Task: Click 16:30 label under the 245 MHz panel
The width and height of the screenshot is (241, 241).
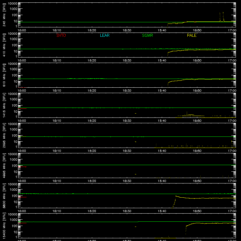Action: 127,30
